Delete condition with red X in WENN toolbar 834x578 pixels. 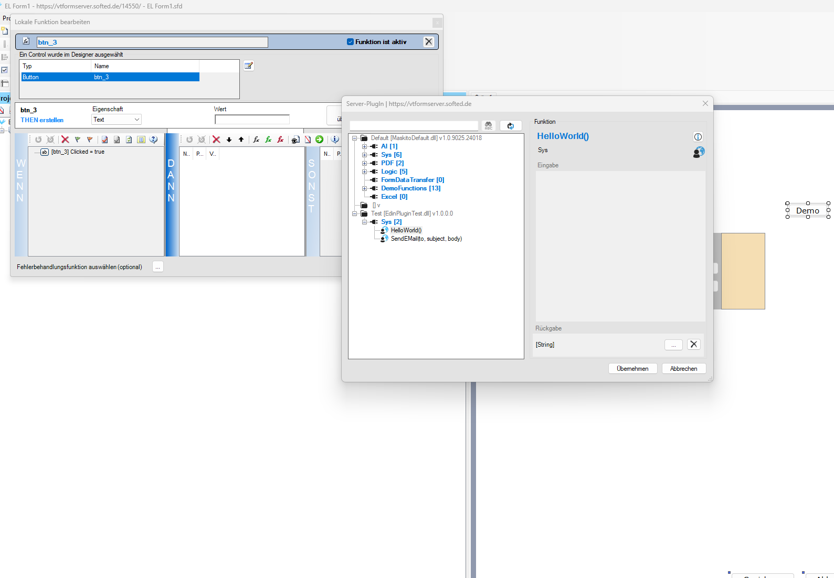[x=65, y=140]
